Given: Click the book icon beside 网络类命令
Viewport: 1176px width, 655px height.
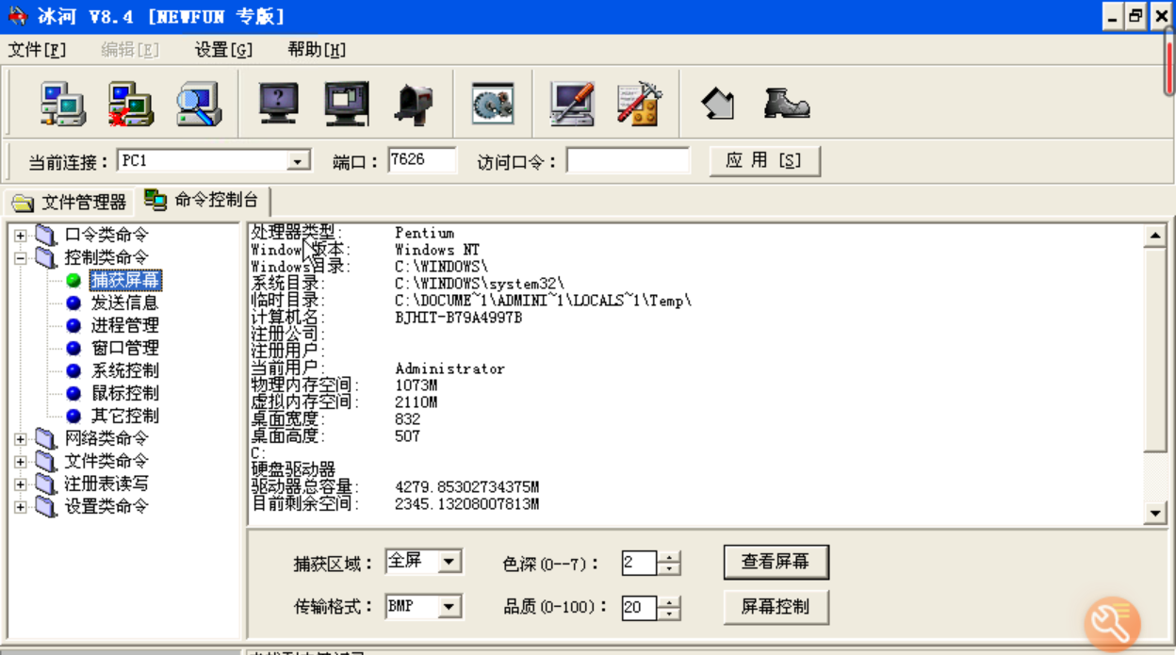Looking at the screenshot, I should tap(46, 438).
